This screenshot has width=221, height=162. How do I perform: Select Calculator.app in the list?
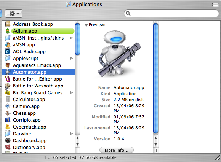(x=38, y=99)
